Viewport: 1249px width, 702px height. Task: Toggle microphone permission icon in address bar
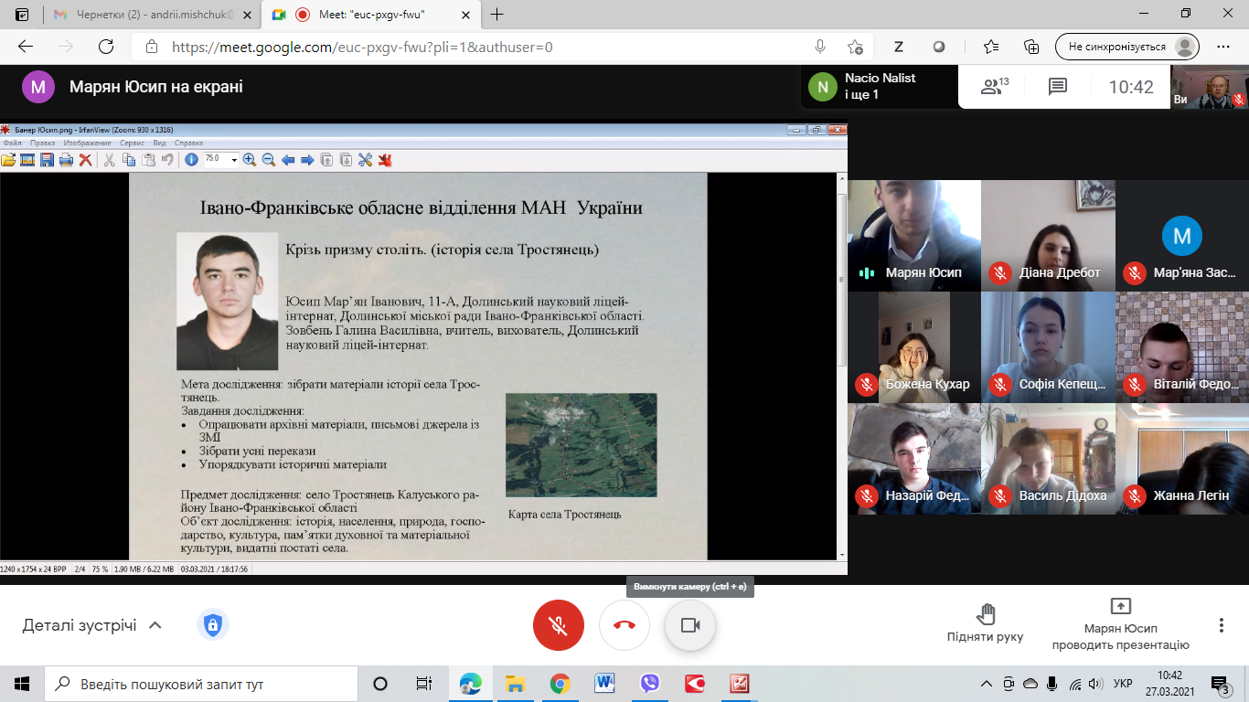pos(820,47)
